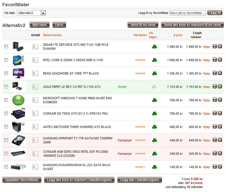This screenshot has width=226, height=192.
Task: Open the BenQ monitor product thumbnail
Action: pyautogui.click(x=19, y=73)
